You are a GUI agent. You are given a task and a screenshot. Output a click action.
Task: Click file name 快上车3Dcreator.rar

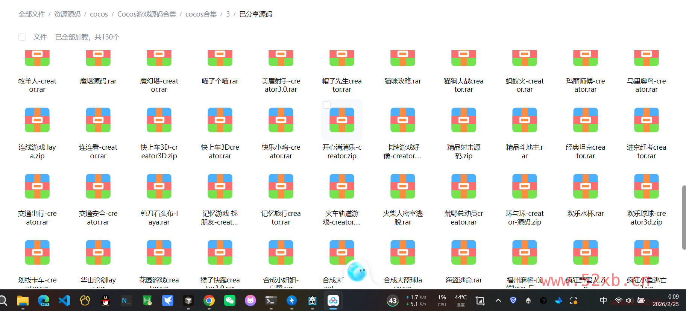tap(220, 152)
